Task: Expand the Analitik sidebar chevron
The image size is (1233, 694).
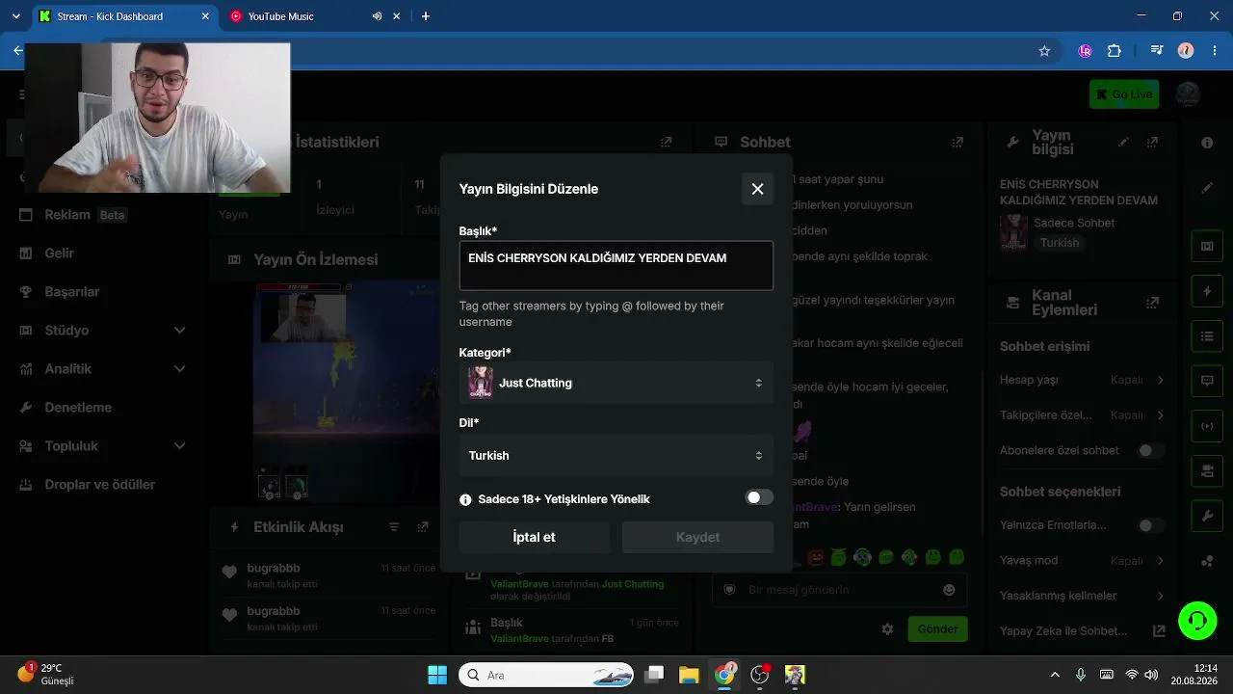Action: [x=179, y=369]
